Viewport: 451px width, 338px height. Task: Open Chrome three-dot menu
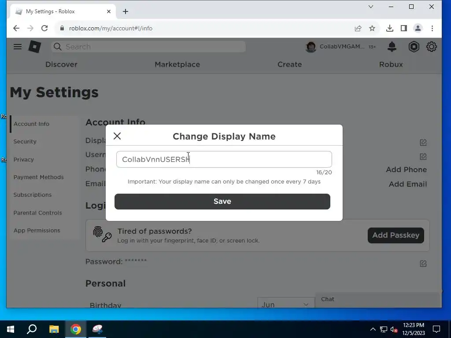[x=432, y=28]
